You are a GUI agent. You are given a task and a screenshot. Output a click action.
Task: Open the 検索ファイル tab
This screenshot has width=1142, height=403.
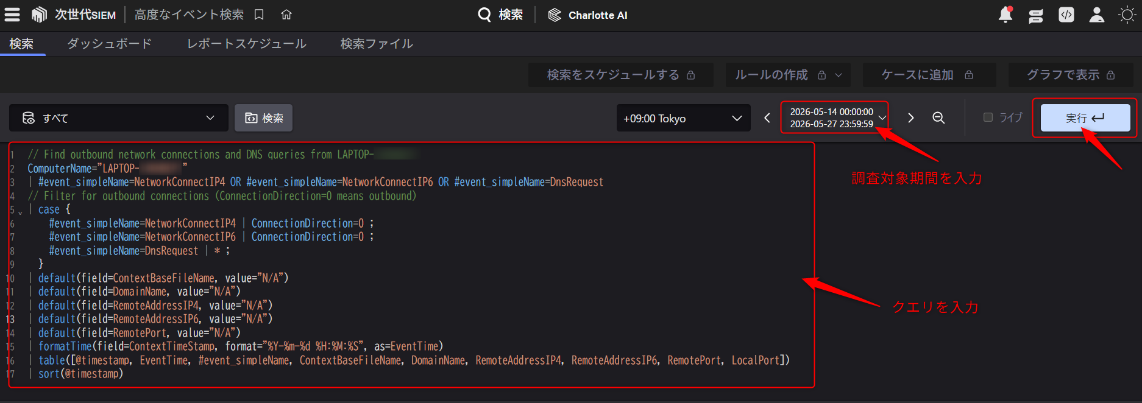click(x=377, y=44)
